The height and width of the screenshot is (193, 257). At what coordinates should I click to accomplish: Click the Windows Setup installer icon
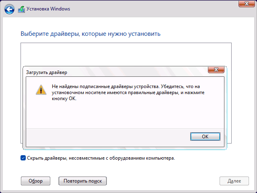click(21, 9)
